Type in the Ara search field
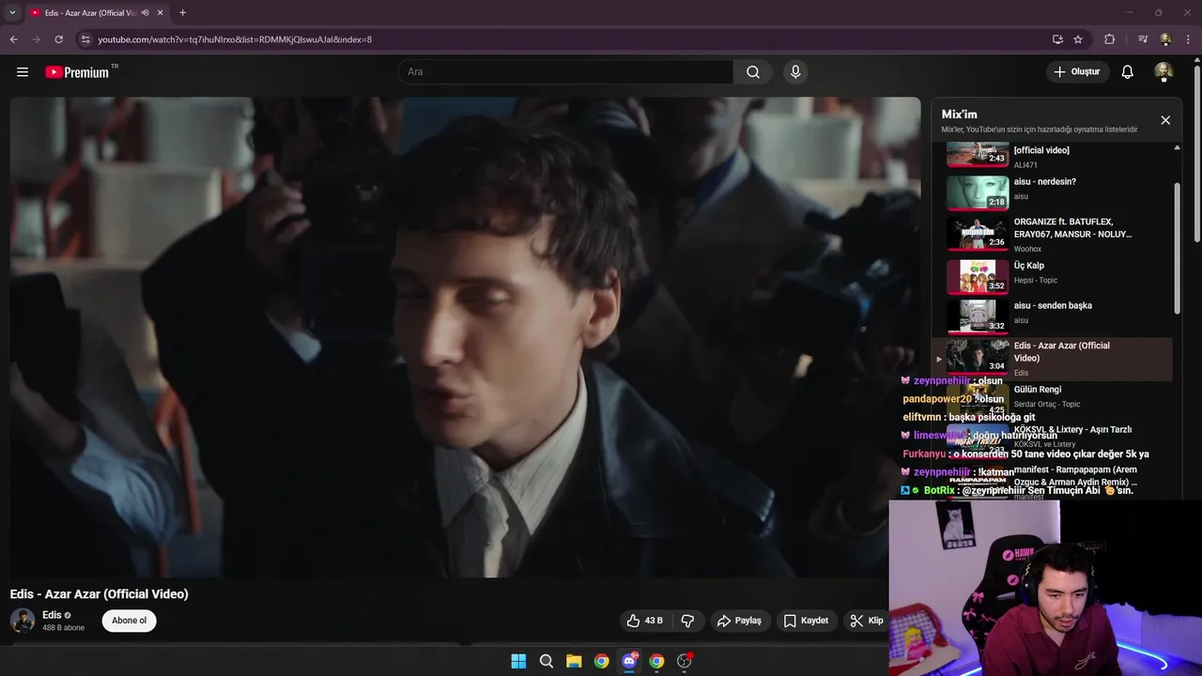Screen dimensions: 1202x676 coord(565,72)
